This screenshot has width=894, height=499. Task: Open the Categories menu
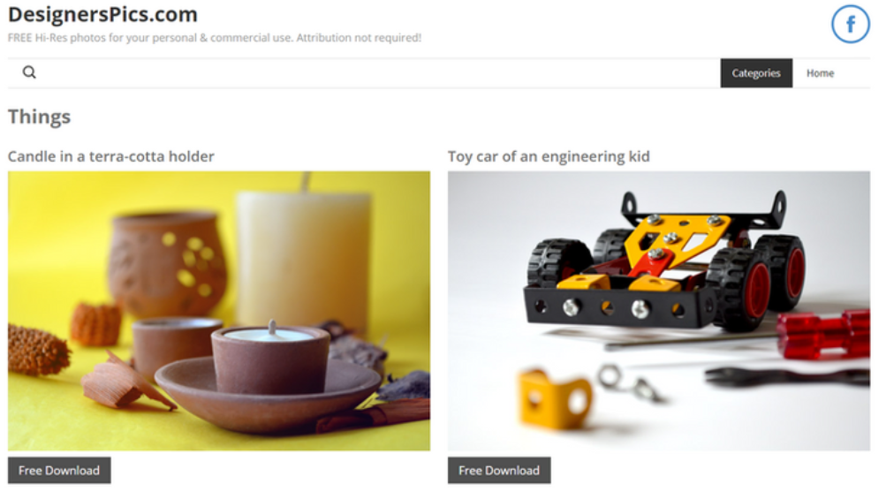pyautogui.click(x=756, y=73)
